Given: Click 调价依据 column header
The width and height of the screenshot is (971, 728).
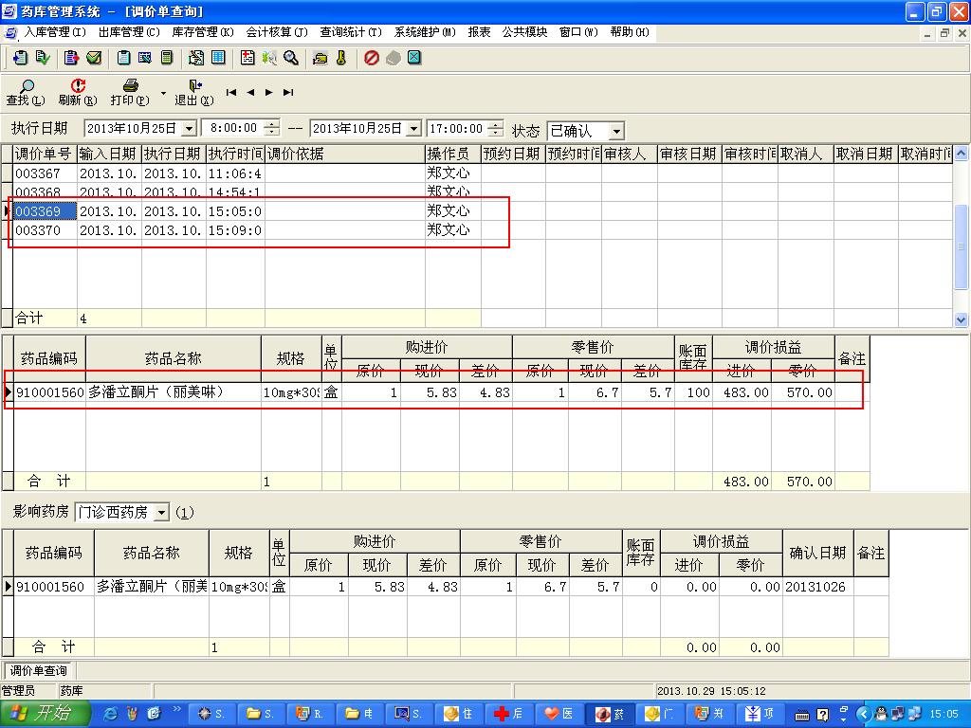Looking at the screenshot, I should pos(345,154).
